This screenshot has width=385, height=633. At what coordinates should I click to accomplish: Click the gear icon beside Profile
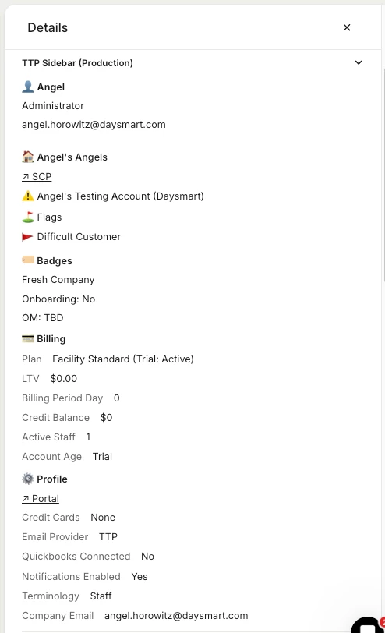click(28, 479)
